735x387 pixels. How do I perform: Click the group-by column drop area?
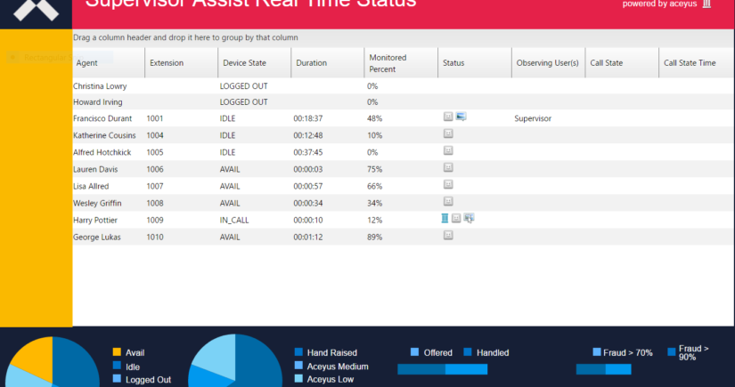pyautogui.click(x=404, y=37)
